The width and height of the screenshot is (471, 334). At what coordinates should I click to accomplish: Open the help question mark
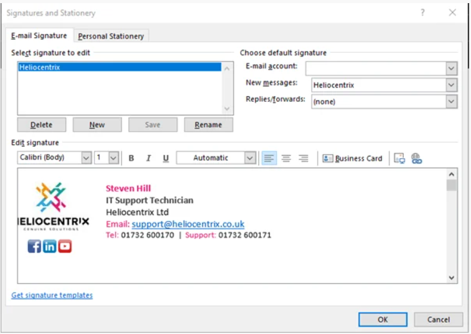click(422, 12)
